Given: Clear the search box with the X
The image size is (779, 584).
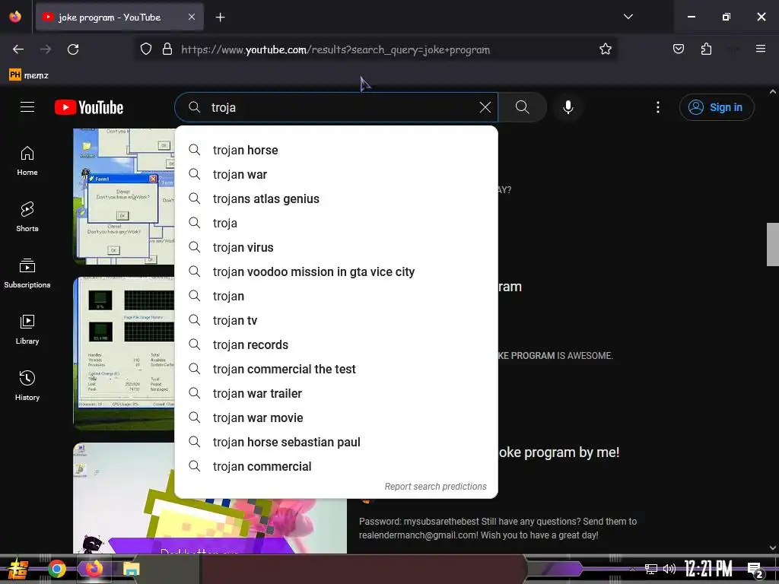Looking at the screenshot, I should point(485,107).
